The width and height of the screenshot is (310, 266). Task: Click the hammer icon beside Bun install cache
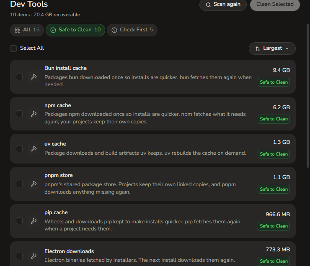[34, 77]
